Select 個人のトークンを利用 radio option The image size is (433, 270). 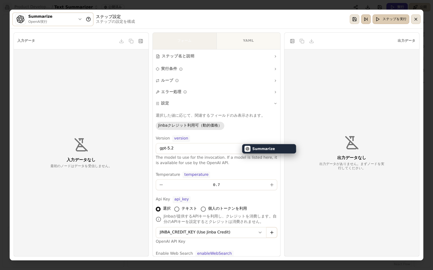pos(203,209)
